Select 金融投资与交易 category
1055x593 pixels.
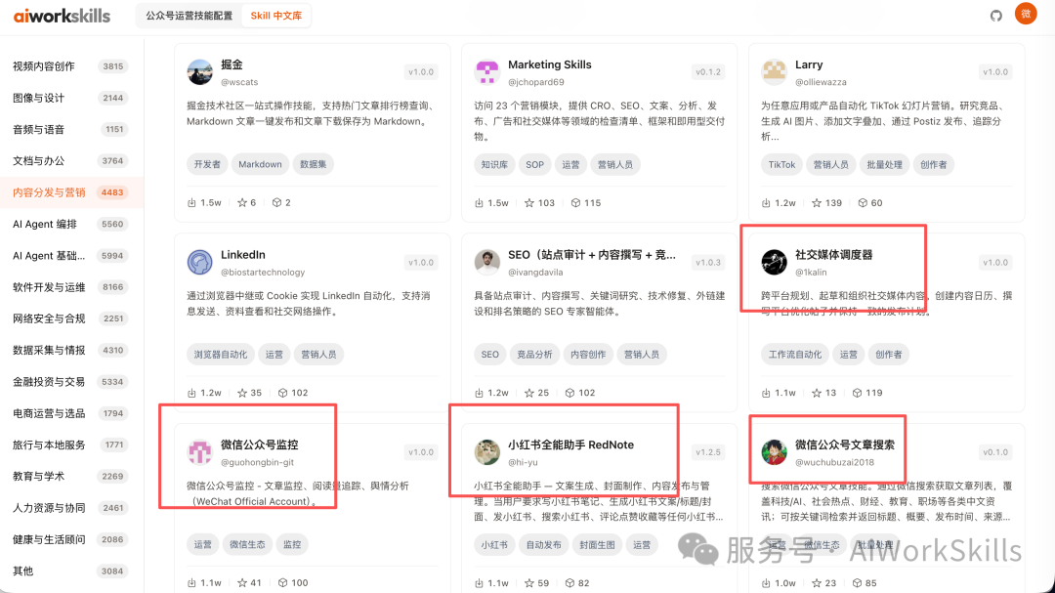pyautogui.click(x=71, y=382)
